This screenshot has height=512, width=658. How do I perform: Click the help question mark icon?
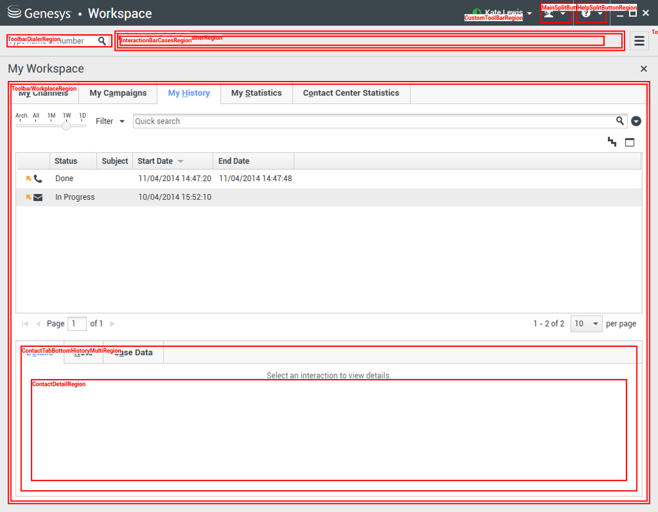click(586, 13)
